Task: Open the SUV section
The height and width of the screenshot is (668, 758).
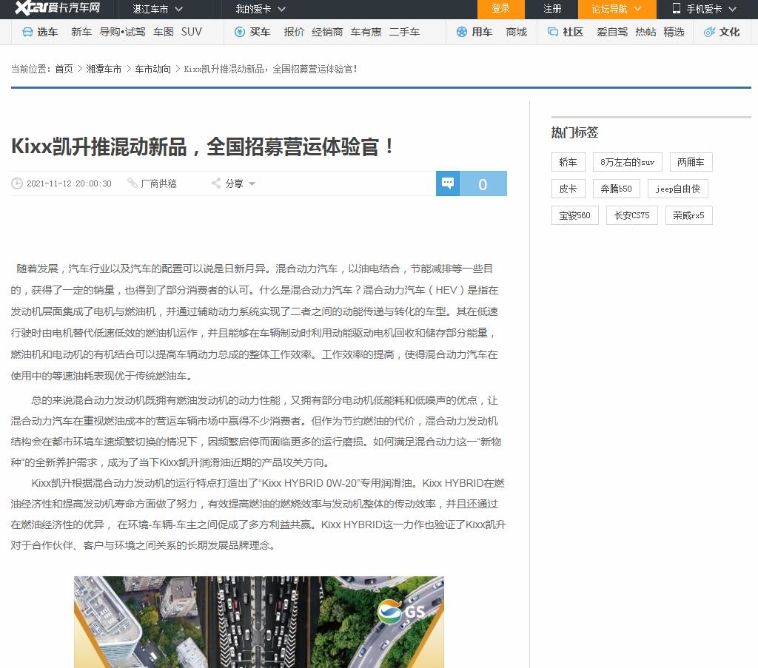Action: [x=192, y=32]
